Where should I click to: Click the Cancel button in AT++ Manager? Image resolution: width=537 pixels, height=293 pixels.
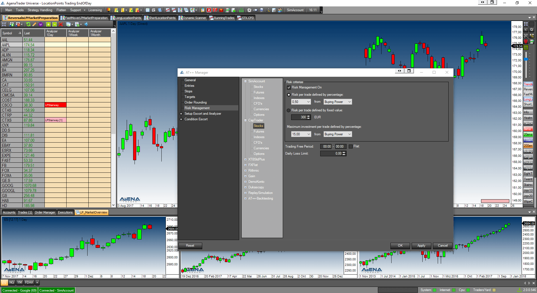[x=442, y=246]
